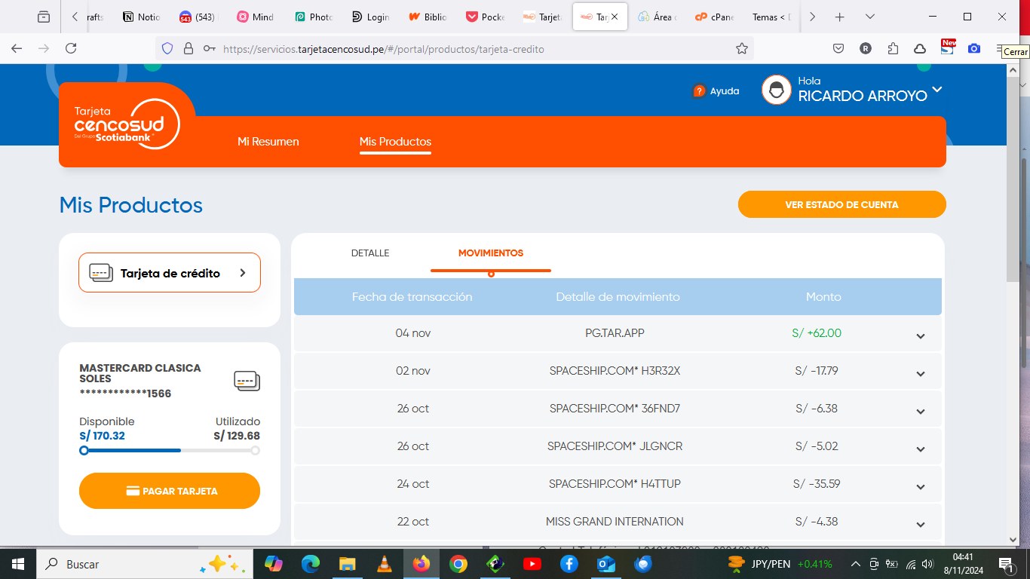Click the credit usage progress bar
Viewport: 1030px width, 579px height.
pos(170,451)
